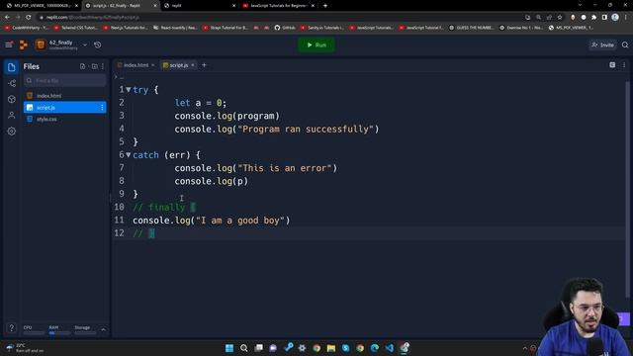This screenshot has width=633, height=356.
Task: Open style.css in the file tree
Action: point(65,119)
